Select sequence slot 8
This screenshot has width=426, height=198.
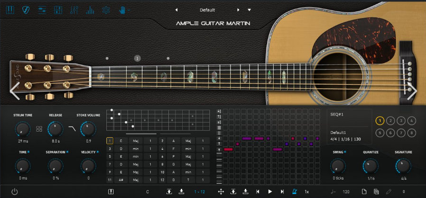412,133
